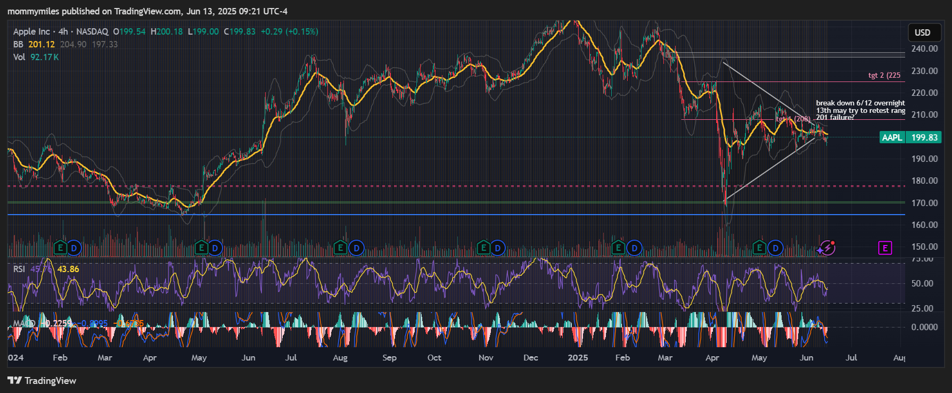
Task: Open the dividend D marker at May 2024
Action: [215, 248]
